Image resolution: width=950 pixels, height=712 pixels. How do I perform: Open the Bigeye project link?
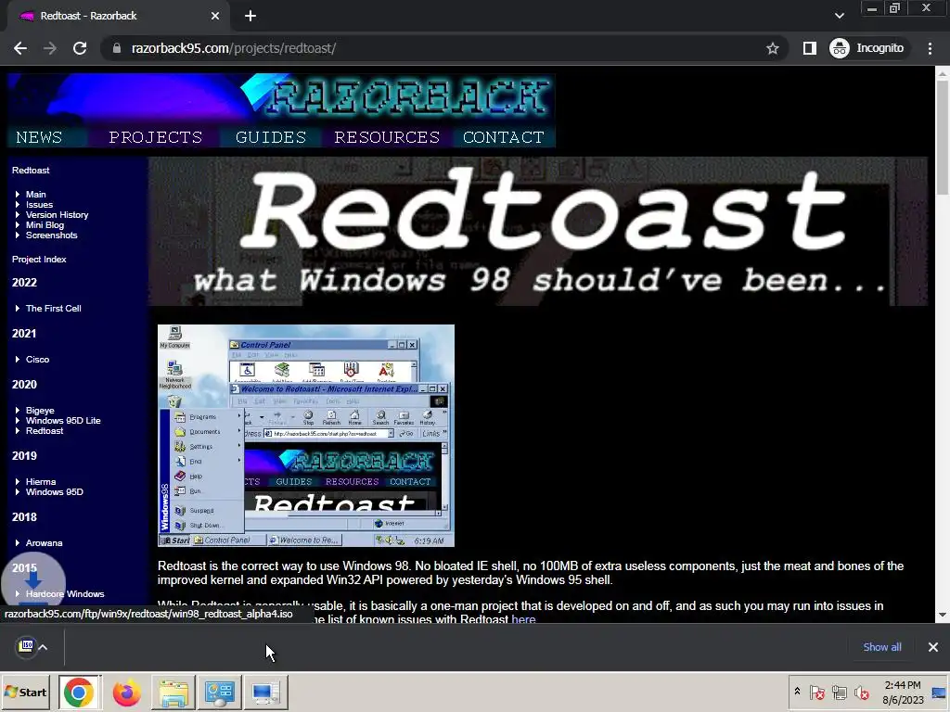click(40, 411)
